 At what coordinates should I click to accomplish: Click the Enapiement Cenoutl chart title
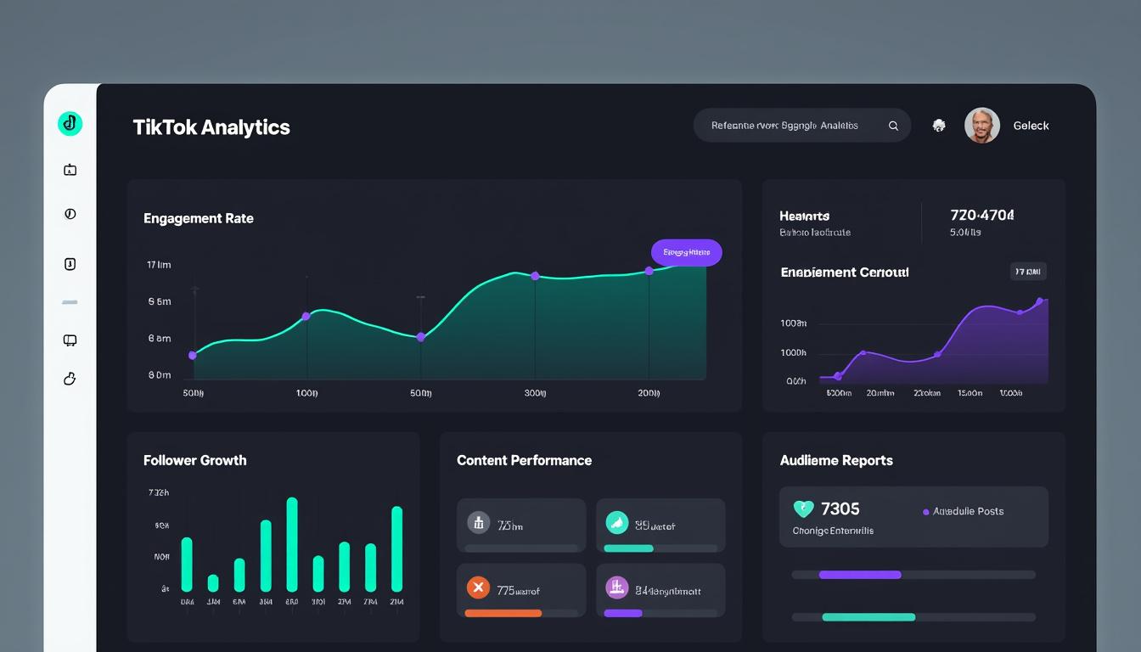(x=845, y=273)
